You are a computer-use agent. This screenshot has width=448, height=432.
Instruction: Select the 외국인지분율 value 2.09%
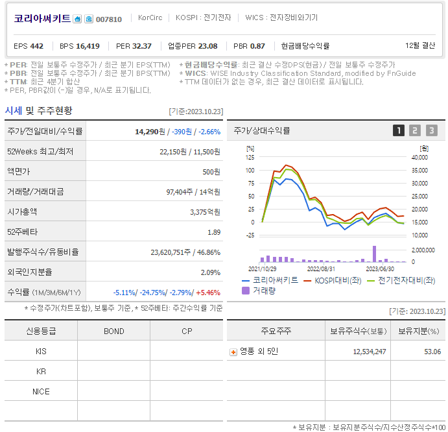pyautogui.click(x=211, y=272)
